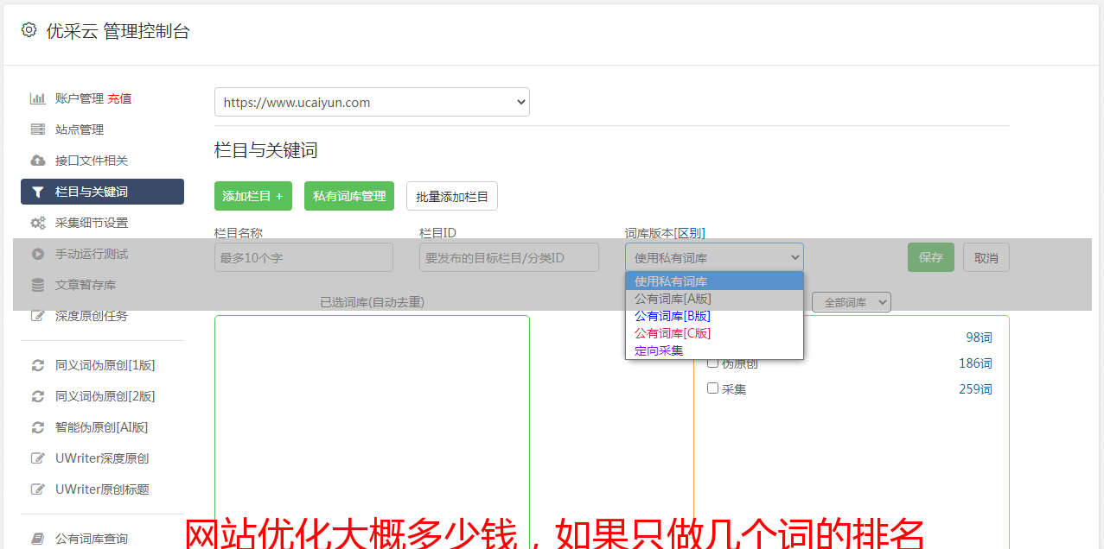
Task: Click the 私有词库管理 button
Action: (349, 196)
